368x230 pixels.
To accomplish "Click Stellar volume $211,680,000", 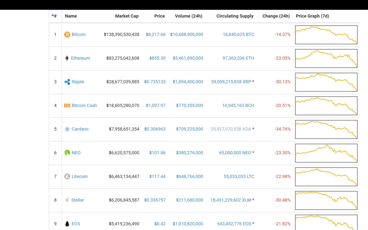I will 189,200.
